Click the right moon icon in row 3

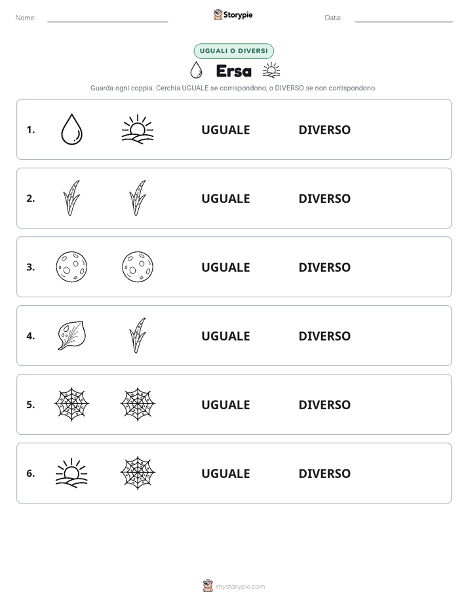click(138, 266)
